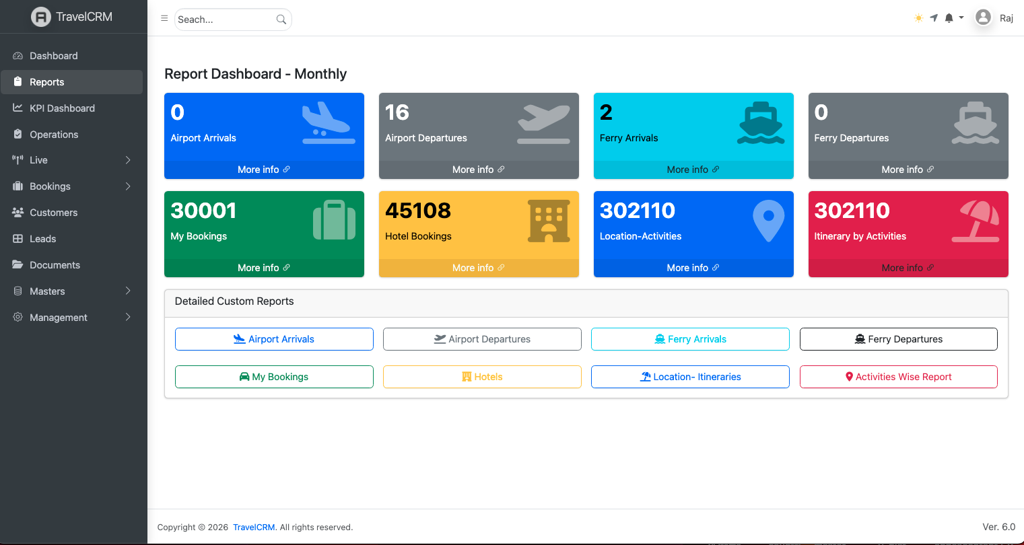Open More info on Location-Activities card
Viewport: 1024px width, 545px height.
click(x=693, y=268)
